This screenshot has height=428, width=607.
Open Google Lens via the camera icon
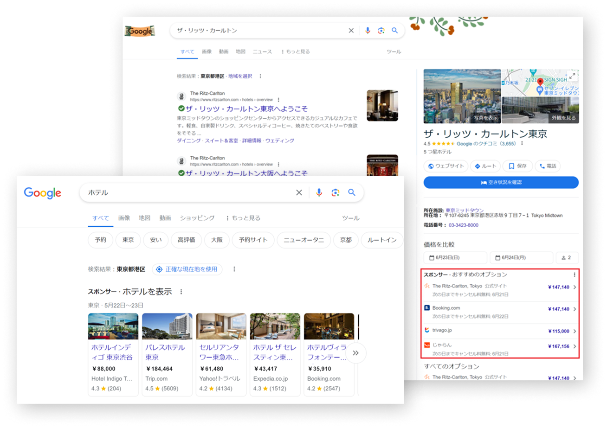pos(336,192)
